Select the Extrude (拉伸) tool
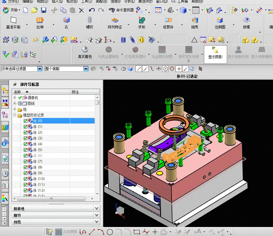This screenshot has width=273, height=236. pos(40,23)
